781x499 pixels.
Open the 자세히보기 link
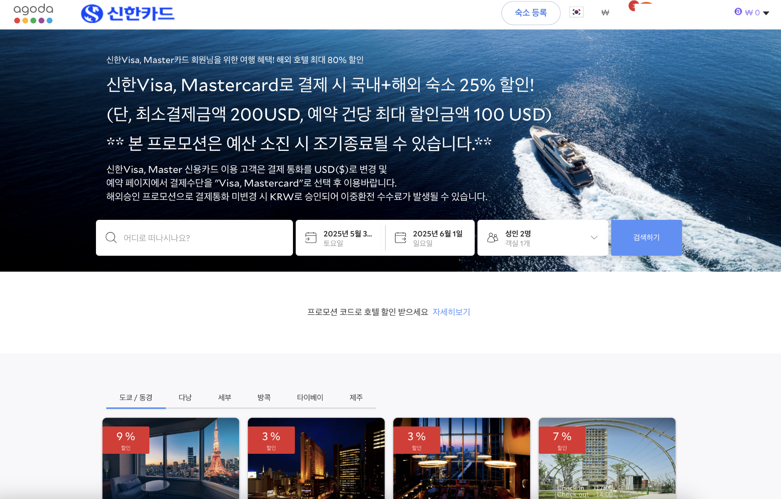pos(451,312)
